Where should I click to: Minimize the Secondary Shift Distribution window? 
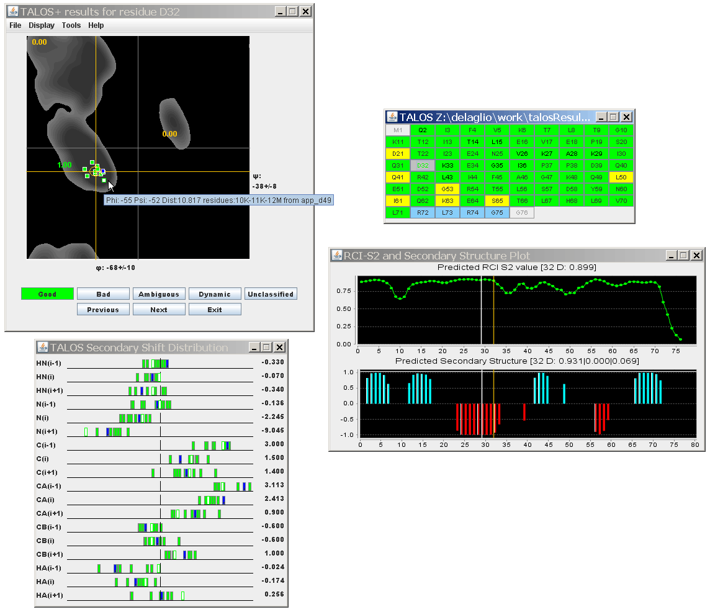pyautogui.click(x=254, y=348)
